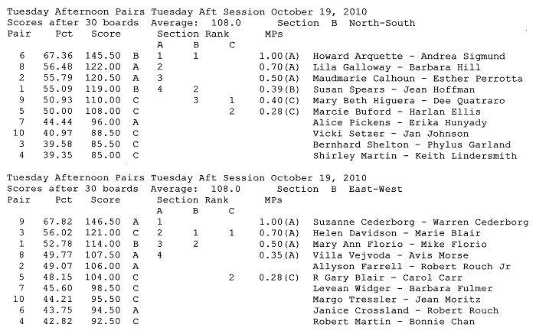Click the first Tuesday Afternoon Pairs title

click(76, 12)
